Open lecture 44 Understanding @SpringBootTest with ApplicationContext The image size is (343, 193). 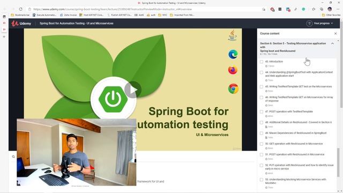pyautogui.click(x=299, y=74)
